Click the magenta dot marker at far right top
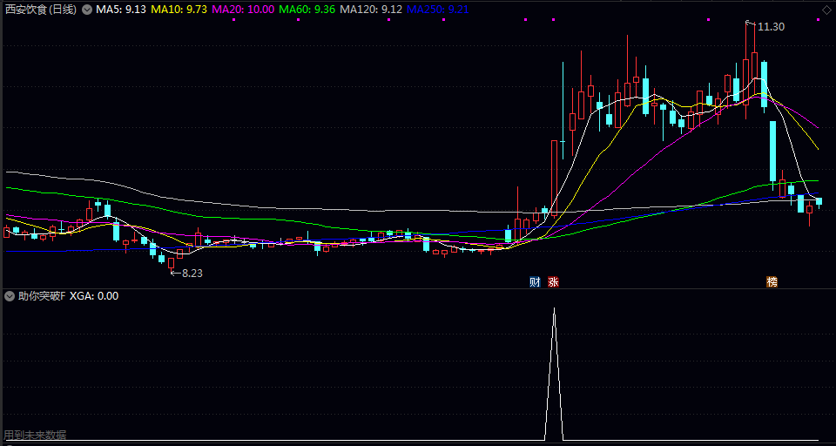Viewport: 836px width, 446px height. (819, 20)
